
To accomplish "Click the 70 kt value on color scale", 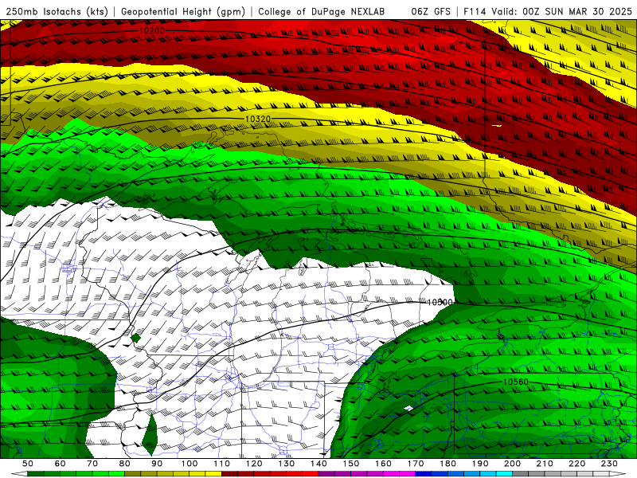I will [92, 464].
